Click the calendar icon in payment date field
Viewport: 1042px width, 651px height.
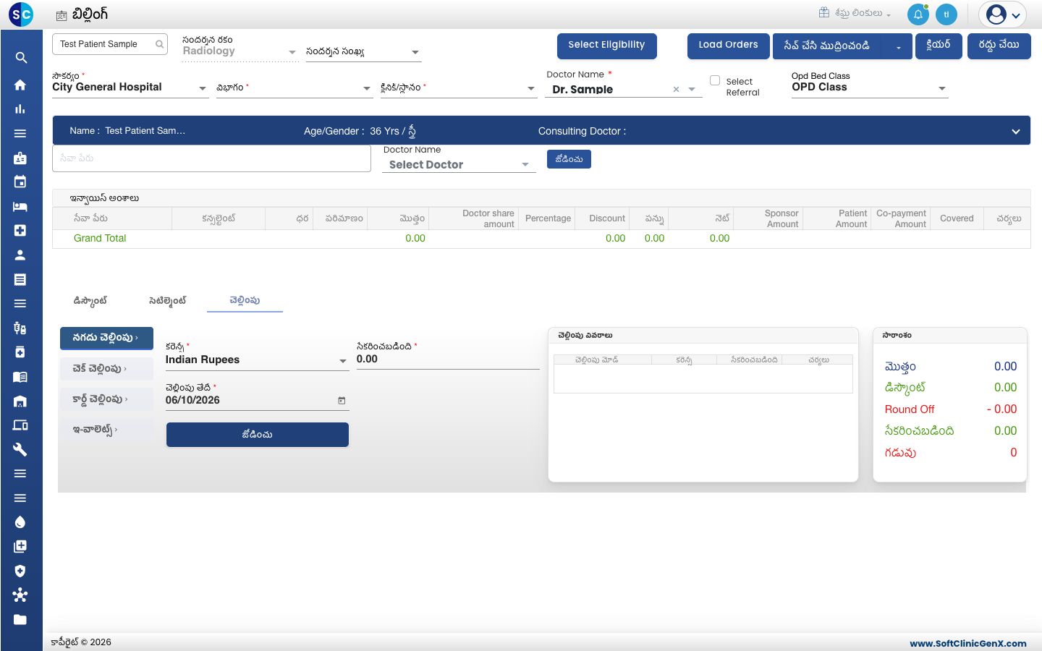(x=342, y=400)
